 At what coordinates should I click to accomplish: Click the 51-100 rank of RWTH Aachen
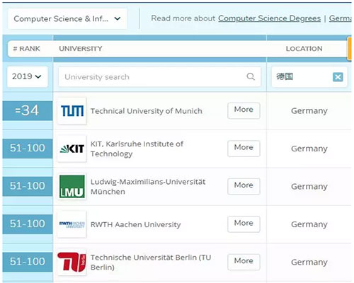click(28, 224)
